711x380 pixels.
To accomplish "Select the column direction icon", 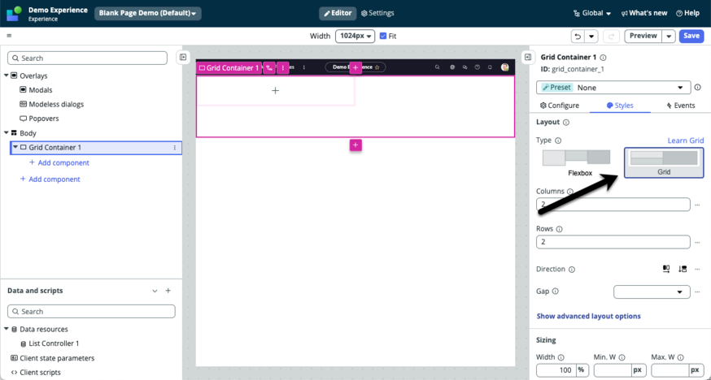I will pyautogui.click(x=683, y=270).
